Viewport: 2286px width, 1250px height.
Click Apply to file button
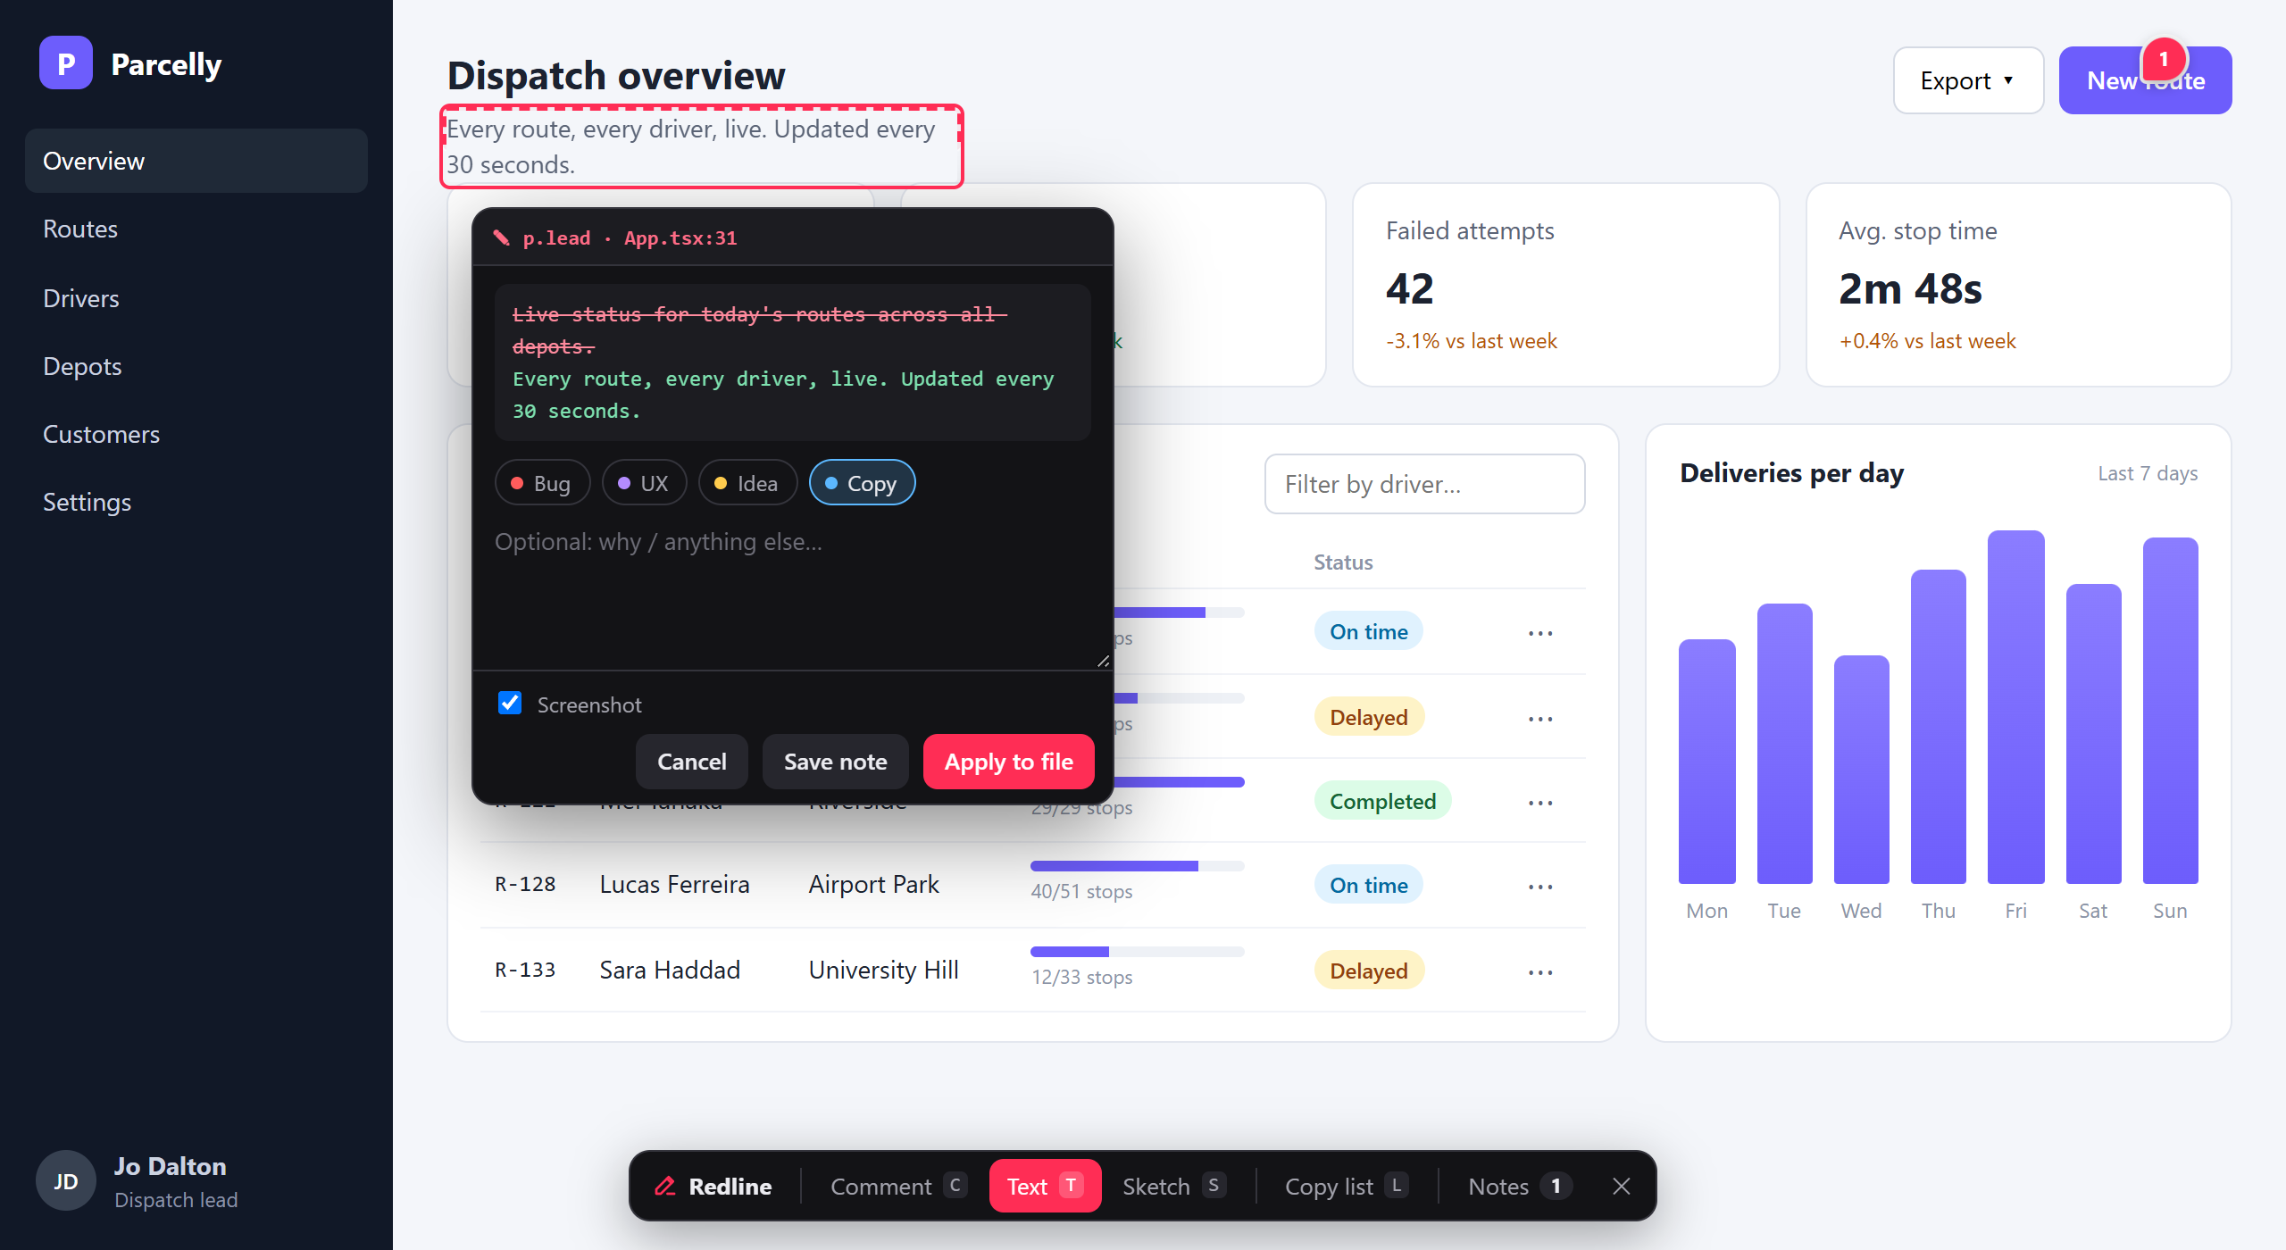tap(1008, 762)
